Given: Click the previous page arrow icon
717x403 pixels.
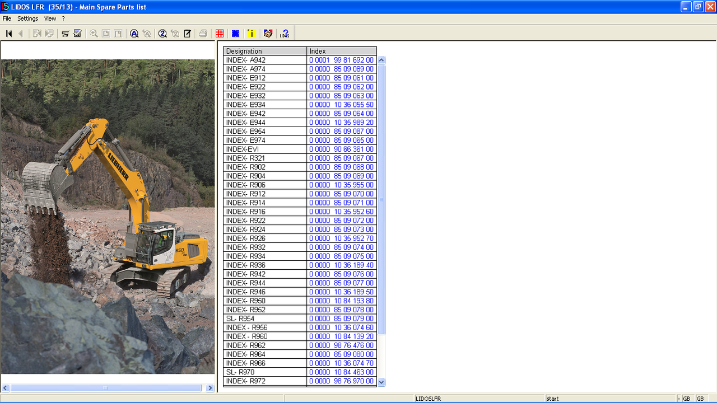Looking at the screenshot, I should (x=21, y=34).
